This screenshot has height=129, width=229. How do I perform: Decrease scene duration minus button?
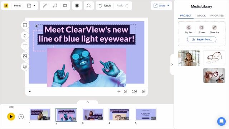click(x=125, y=91)
